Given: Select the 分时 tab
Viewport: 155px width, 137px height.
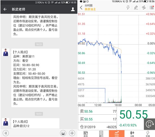Looking at the screenshot, I should point(117,134).
